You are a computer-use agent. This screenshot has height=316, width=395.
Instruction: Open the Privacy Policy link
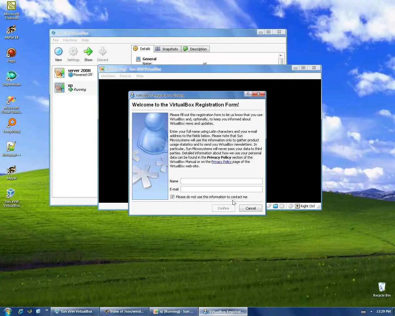[221, 162]
